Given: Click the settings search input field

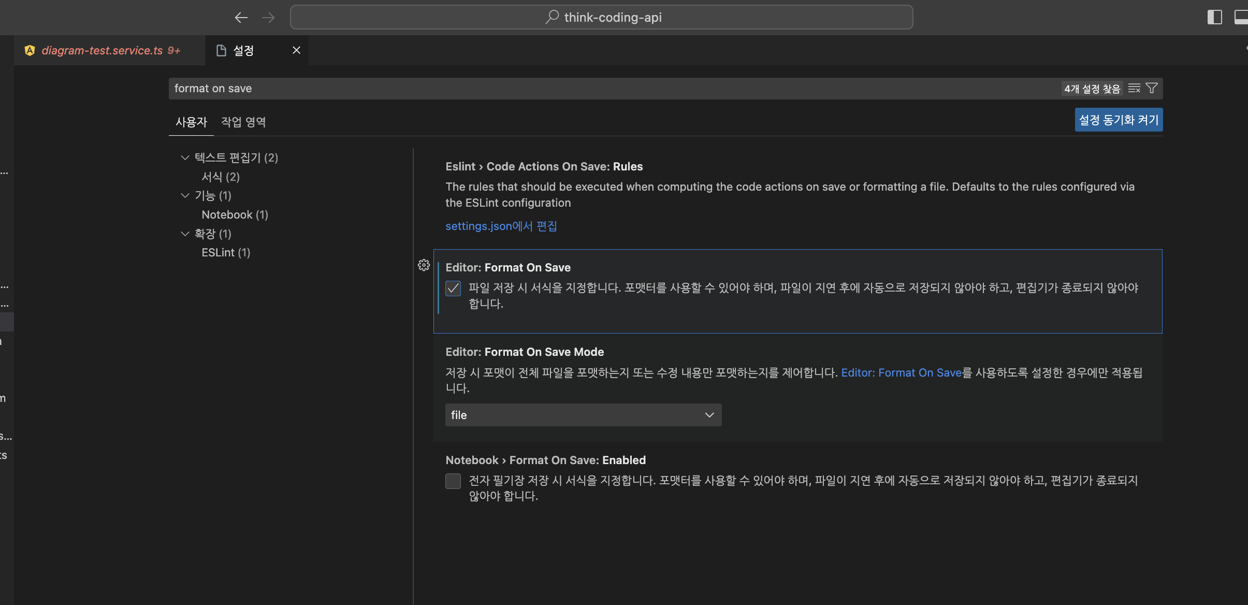Looking at the screenshot, I should (611, 89).
